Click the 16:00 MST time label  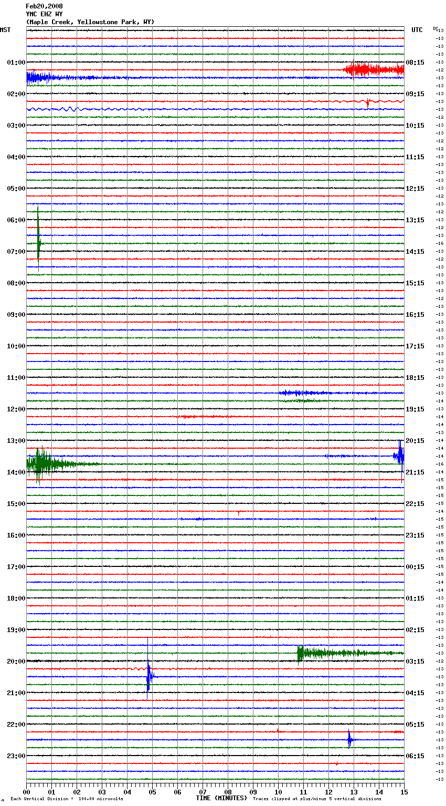16,535
